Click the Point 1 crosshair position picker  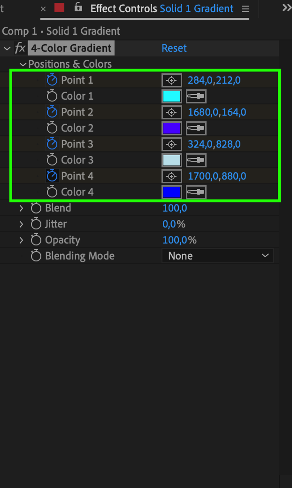tap(171, 80)
